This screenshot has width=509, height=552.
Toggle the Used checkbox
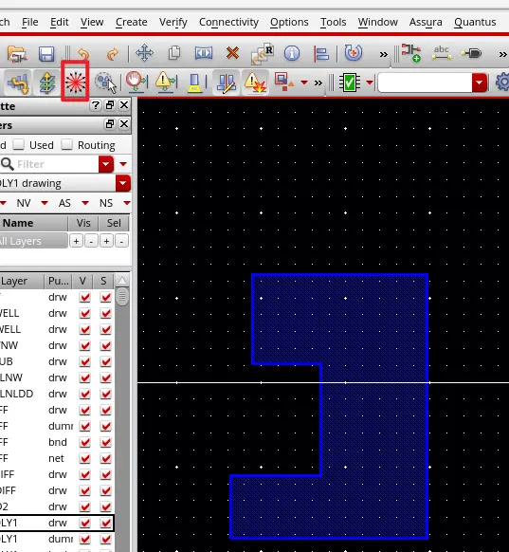18,144
